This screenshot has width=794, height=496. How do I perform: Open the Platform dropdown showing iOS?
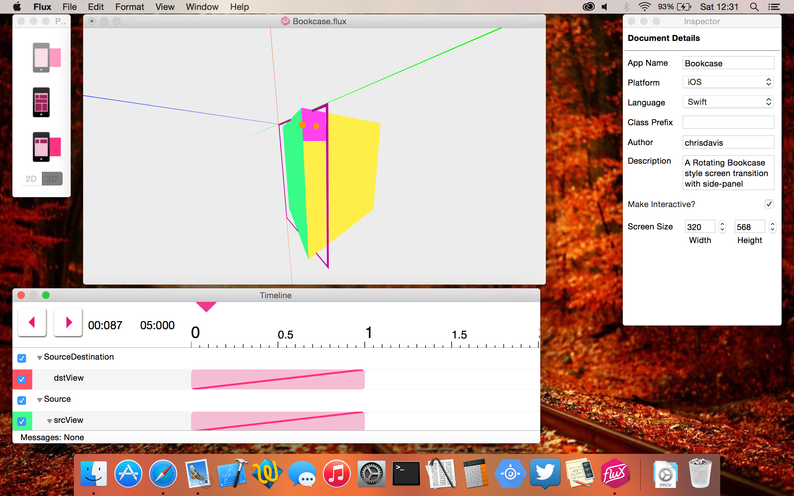click(728, 82)
